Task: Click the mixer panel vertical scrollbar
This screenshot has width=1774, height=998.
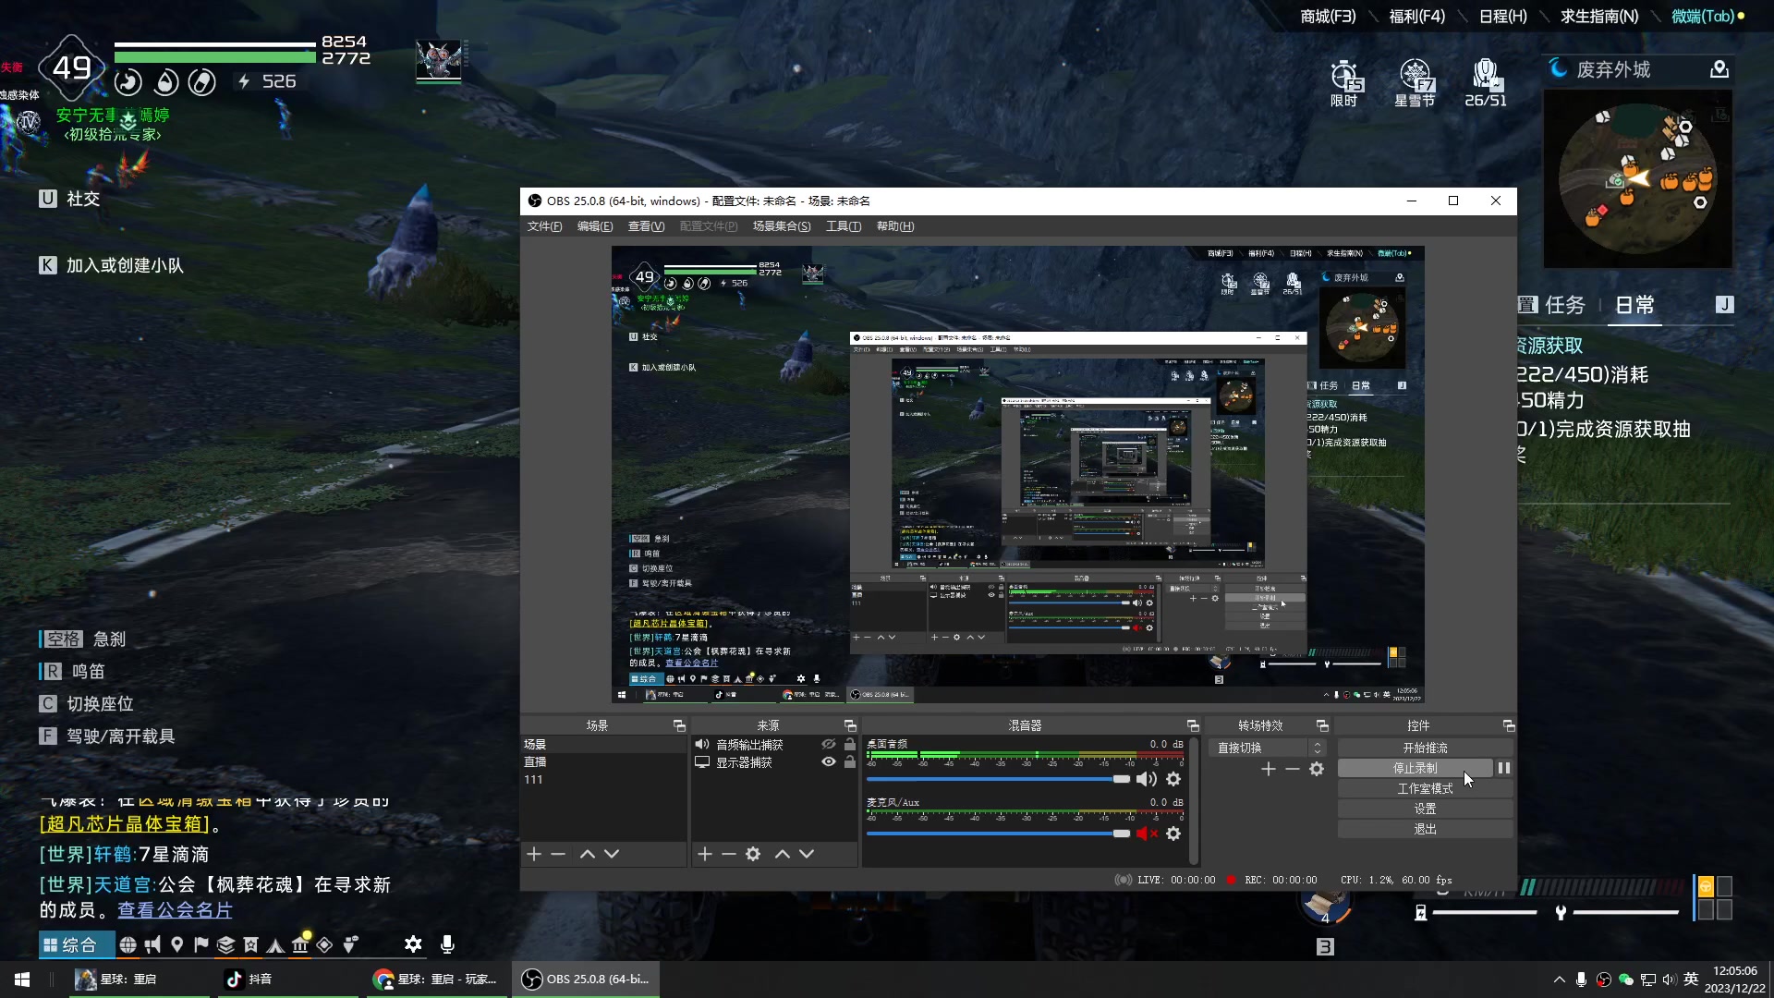Action: click(x=1194, y=800)
